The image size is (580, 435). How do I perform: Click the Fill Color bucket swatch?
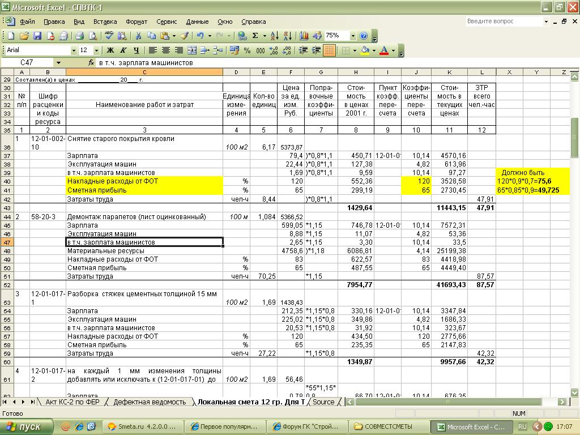[364, 50]
